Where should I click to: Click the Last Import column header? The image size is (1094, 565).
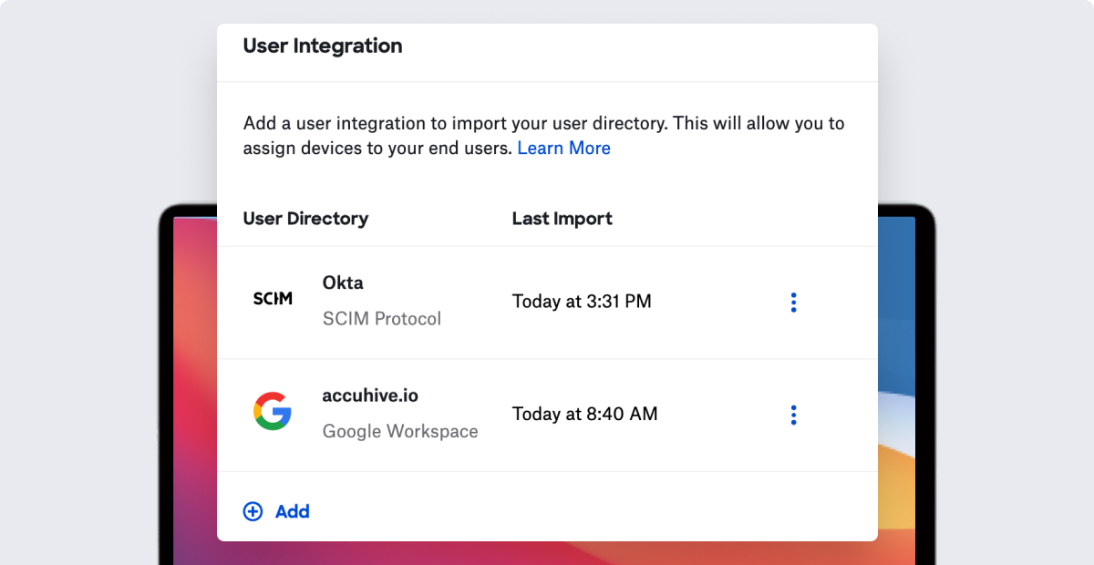pyautogui.click(x=562, y=219)
